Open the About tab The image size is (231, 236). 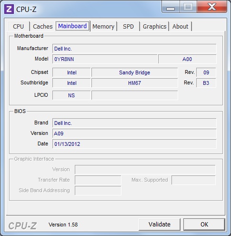pos(181,26)
